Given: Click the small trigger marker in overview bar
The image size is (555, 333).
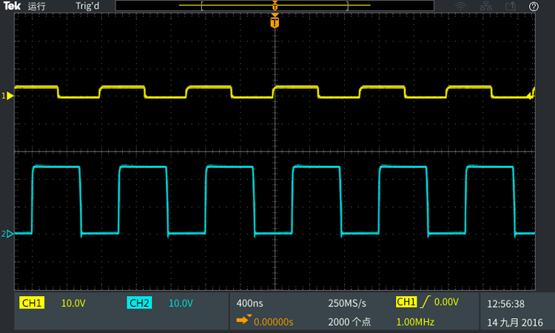Looking at the screenshot, I should 275,5.
